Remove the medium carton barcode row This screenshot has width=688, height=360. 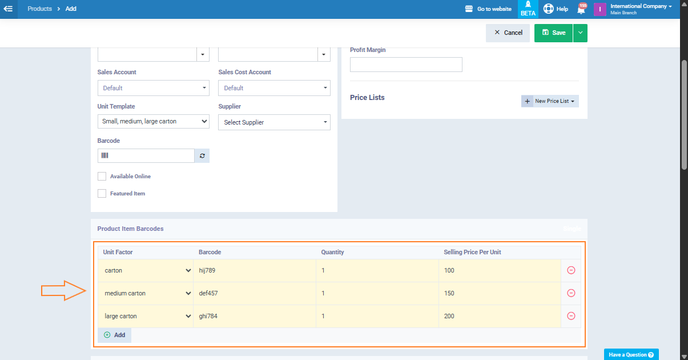(571, 293)
